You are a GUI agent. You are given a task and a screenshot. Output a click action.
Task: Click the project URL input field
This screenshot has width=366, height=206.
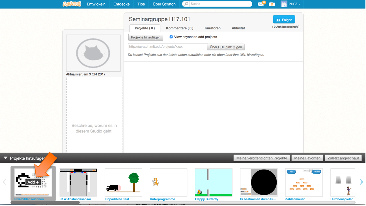tap(167, 47)
